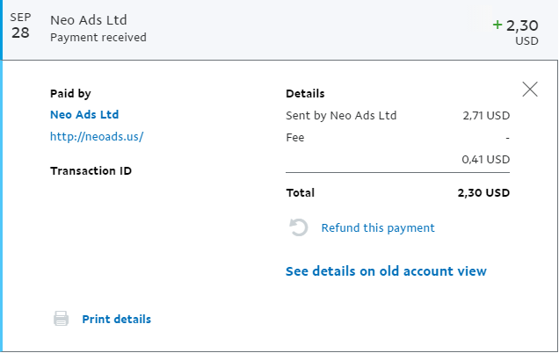Click the Transaction ID heading
The image size is (559, 353).
(x=91, y=171)
